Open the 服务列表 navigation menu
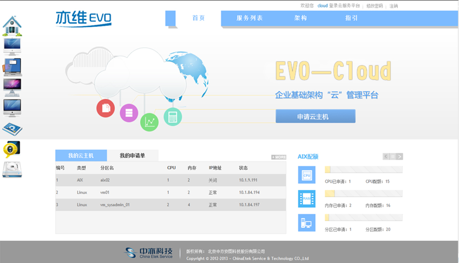 tap(250, 18)
